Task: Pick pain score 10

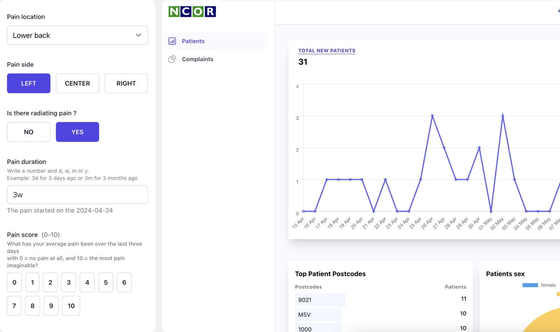Action: pyautogui.click(x=71, y=306)
